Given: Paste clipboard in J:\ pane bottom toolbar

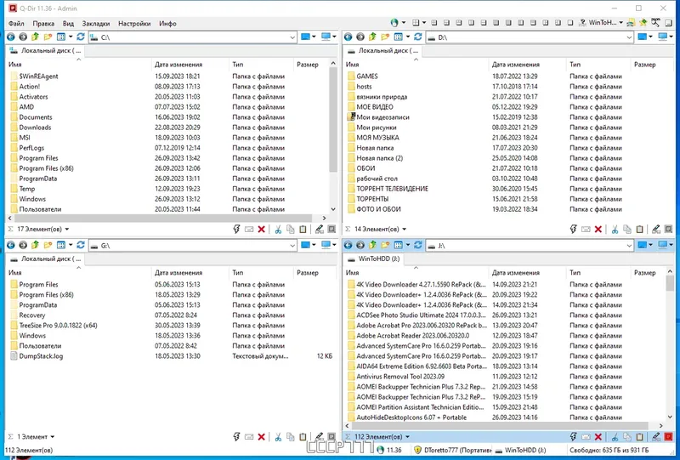Looking at the screenshot, I should [640, 437].
